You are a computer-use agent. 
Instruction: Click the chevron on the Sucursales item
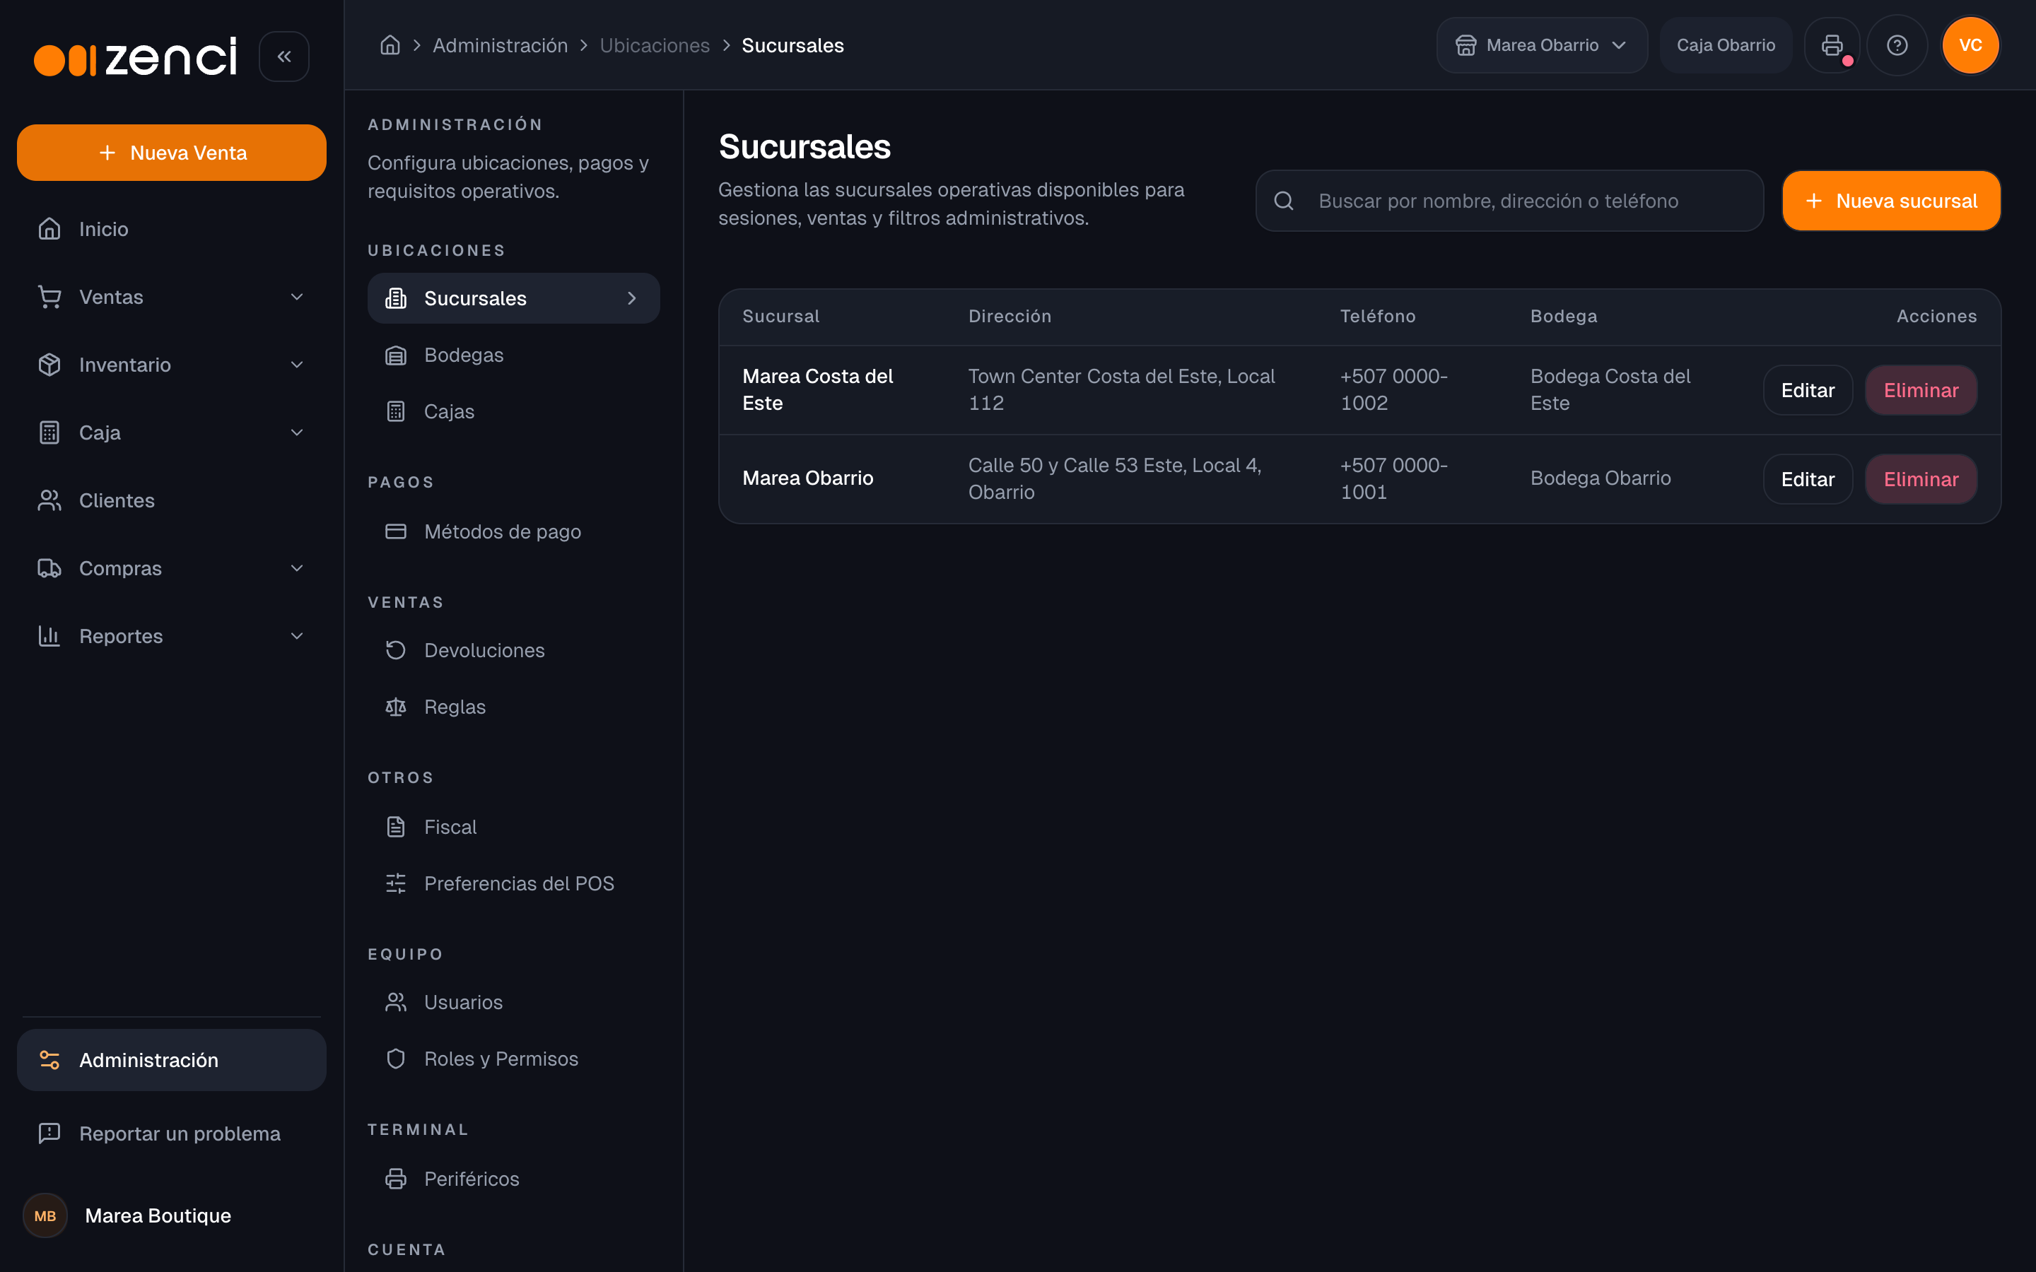coord(632,299)
